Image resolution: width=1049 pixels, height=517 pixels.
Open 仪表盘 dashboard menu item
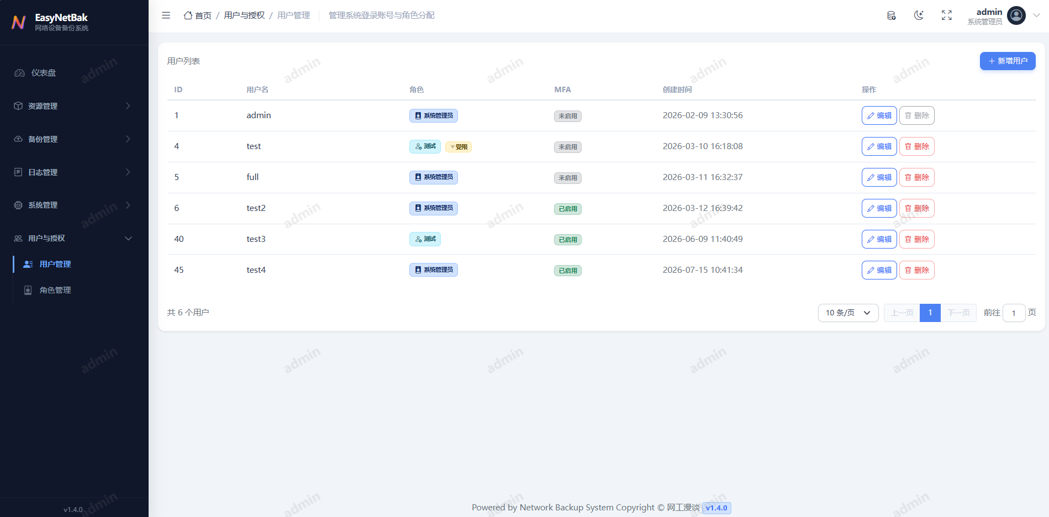[x=74, y=73]
